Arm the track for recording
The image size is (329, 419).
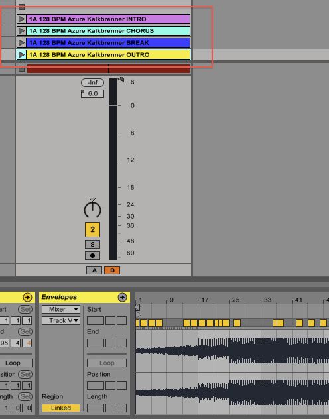(92, 255)
